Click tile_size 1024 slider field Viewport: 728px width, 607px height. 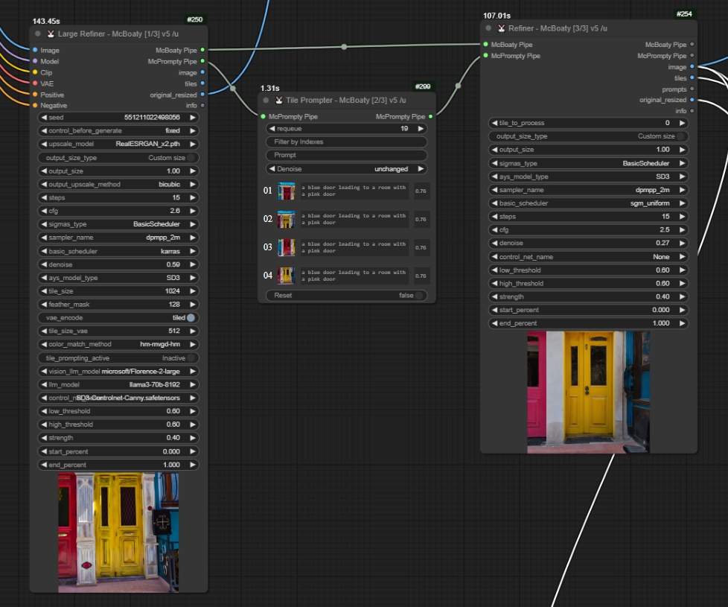tap(118, 291)
